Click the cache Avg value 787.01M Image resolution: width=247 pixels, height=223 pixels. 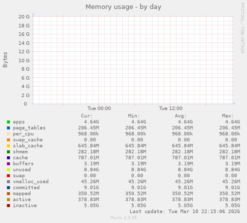pos(182,158)
